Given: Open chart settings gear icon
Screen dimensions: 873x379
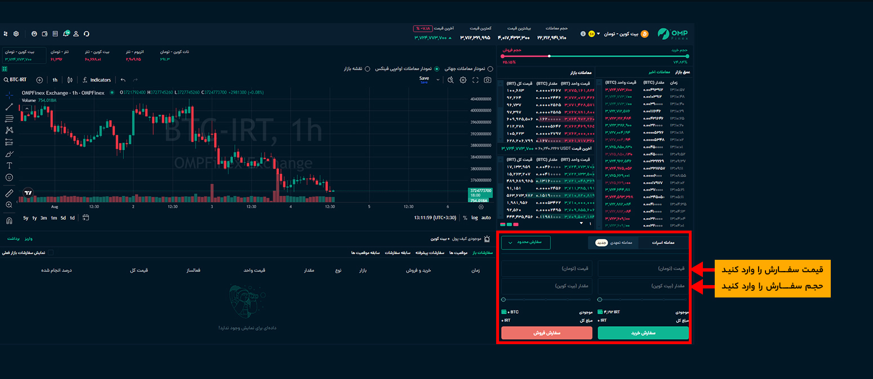Looking at the screenshot, I should pyautogui.click(x=463, y=80).
